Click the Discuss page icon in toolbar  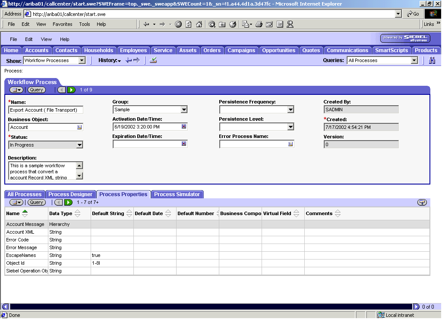280,24
